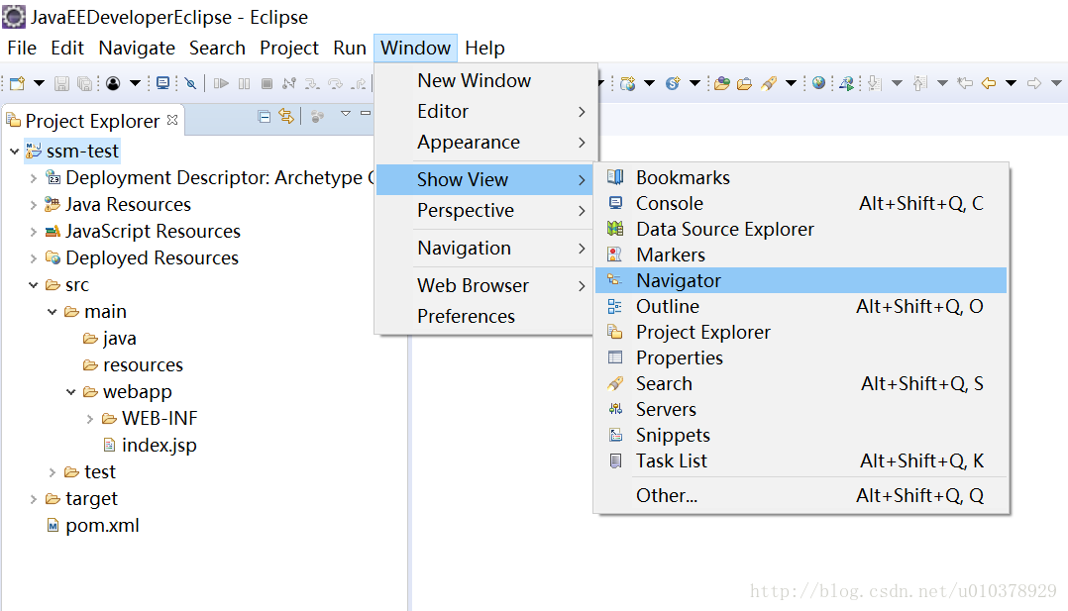Image resolution: width=1068 pixels, height=611 pixels.
Task: Choose Servers in Show View submenu
Action: (x=801, y=409)
